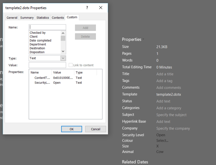Screen dimensions: 216x165
Task: Click 'Add text' next to Hyperlink Base
Action: 163,122
